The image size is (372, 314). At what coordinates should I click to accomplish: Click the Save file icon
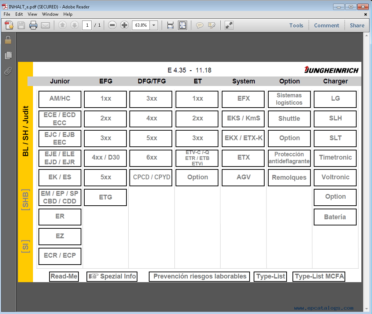pyautogui.click(x=21, y=25)
